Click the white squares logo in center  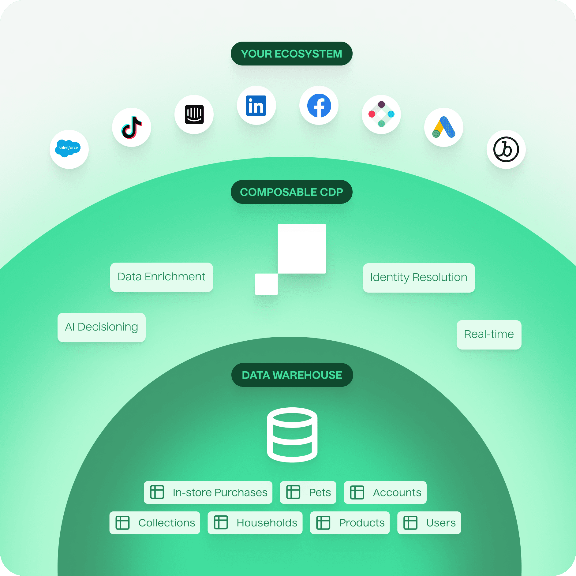click(290, 260)
